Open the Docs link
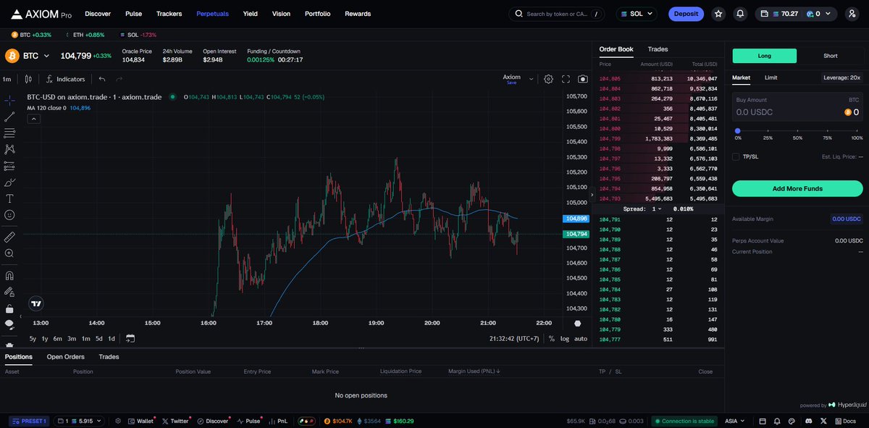The height and width of the screenshot is (428, 869). point(844,421)
